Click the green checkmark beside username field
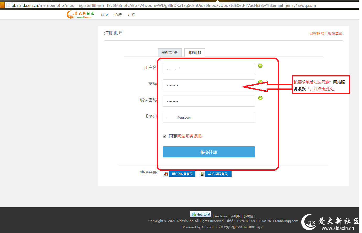The height and width of the screenshot is (233, 362). tap(260, 66)
